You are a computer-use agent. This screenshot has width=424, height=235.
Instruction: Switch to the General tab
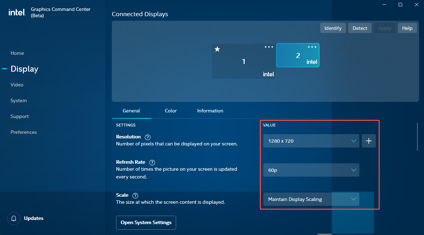click(131, 111)
